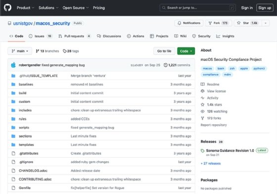The image size is (277, 194).
Task: Open the .gitignore file
Action: (x=26, y=162)
